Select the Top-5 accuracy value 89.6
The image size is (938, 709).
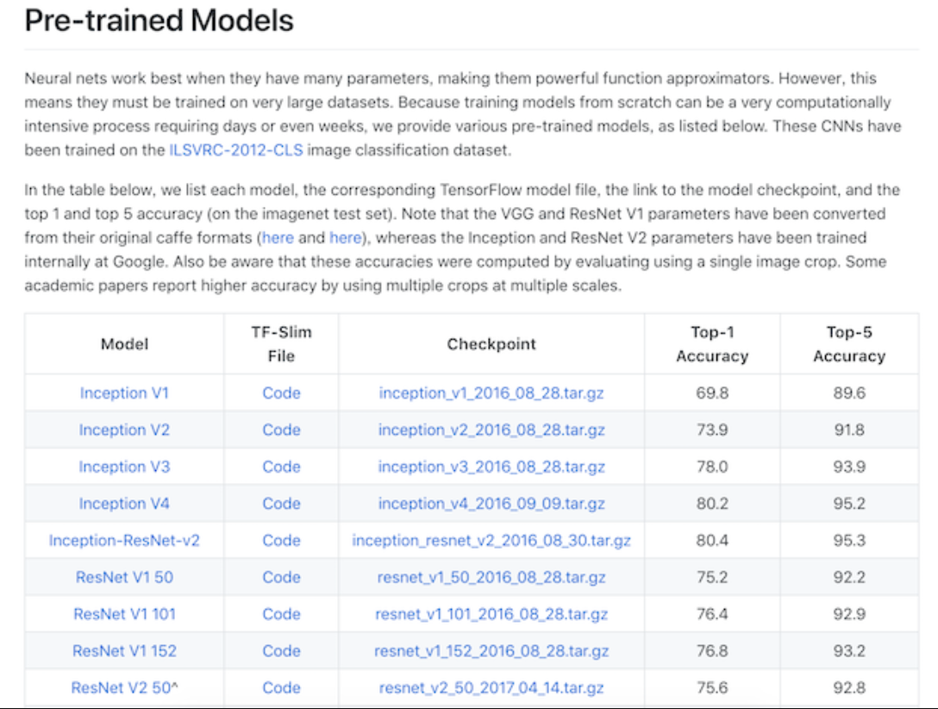(x=849, y=393)
